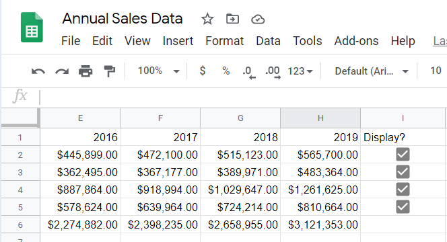
Task: Toggle Display checkbox in row 3
Action: 403,172
